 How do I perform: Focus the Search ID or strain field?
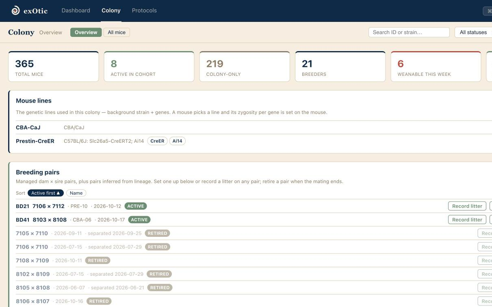tap(409, 32)
